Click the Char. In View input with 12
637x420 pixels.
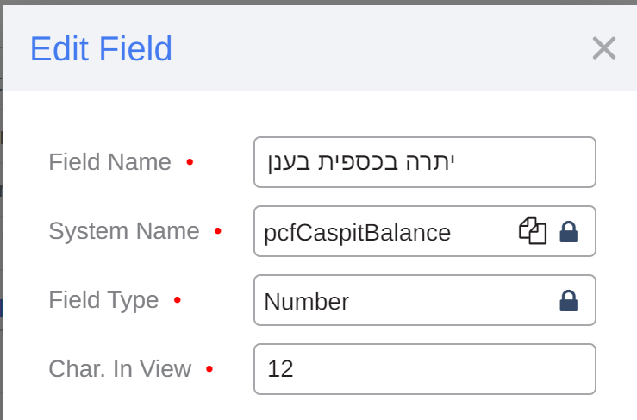(x=424, y=369)
